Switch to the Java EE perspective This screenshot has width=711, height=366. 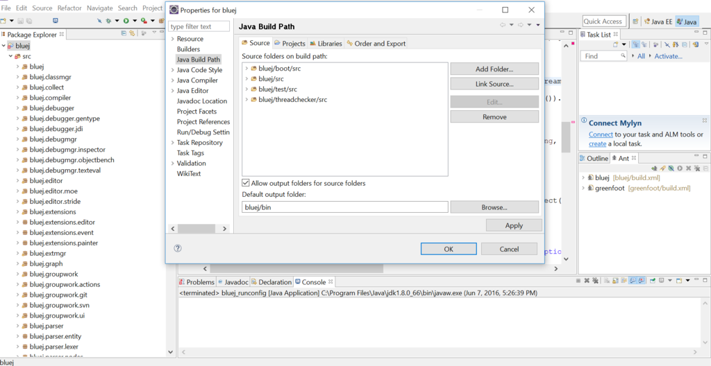[658, 21]
